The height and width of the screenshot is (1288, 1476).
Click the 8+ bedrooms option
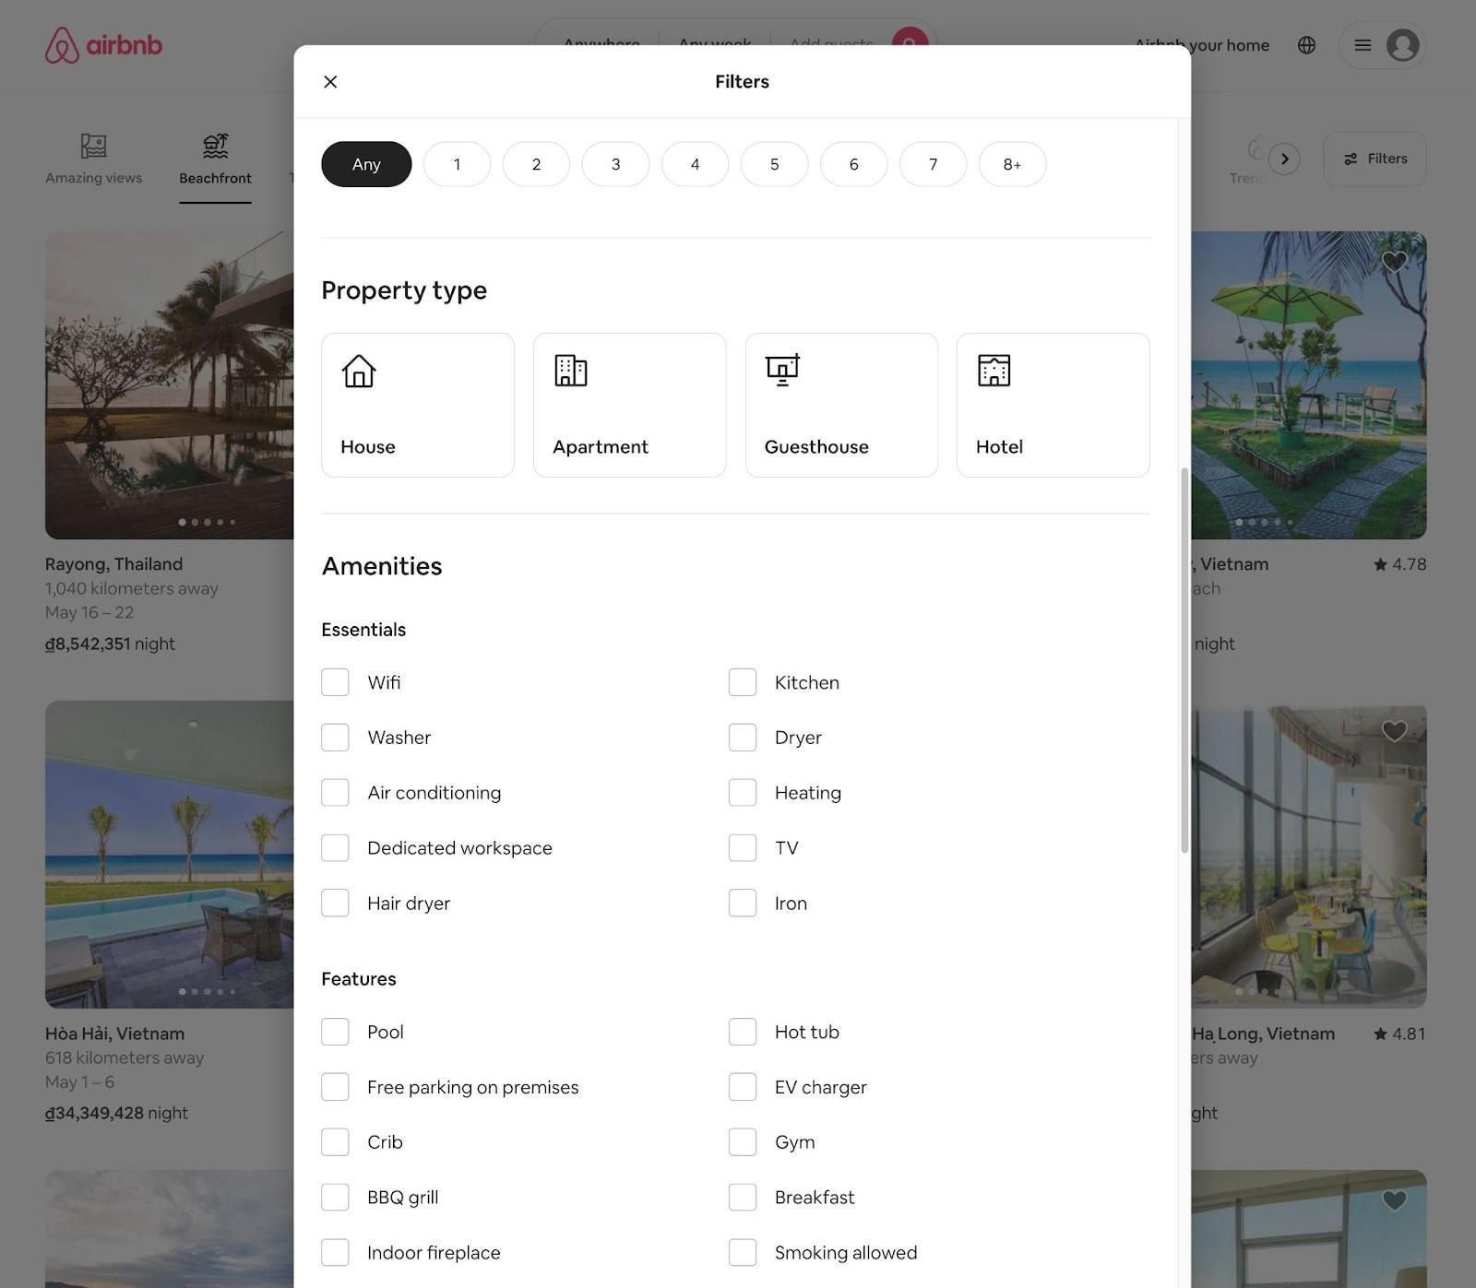click(x=1012, y=163)
